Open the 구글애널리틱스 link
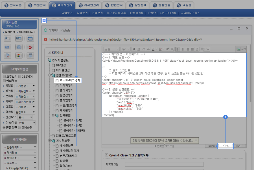This screenshot has width=254, height=170. 190,13
